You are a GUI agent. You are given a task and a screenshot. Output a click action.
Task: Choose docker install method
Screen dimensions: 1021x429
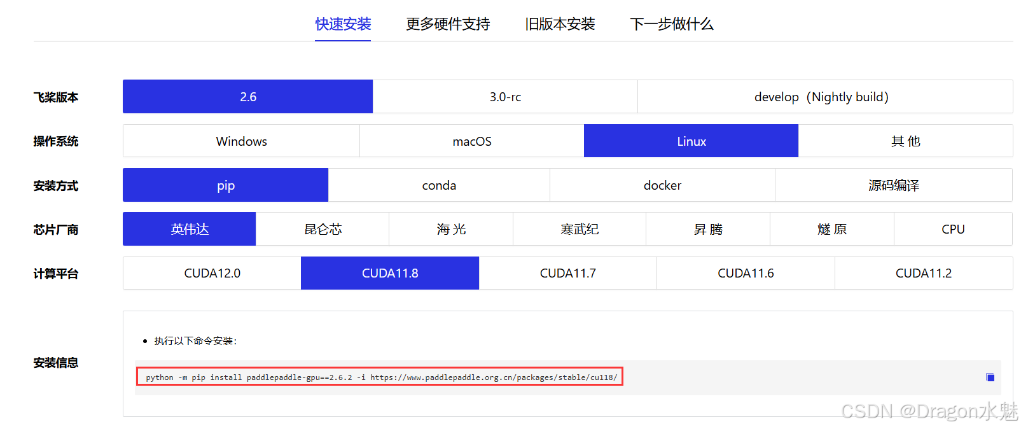pyautogui.click(x=662, y=185)
